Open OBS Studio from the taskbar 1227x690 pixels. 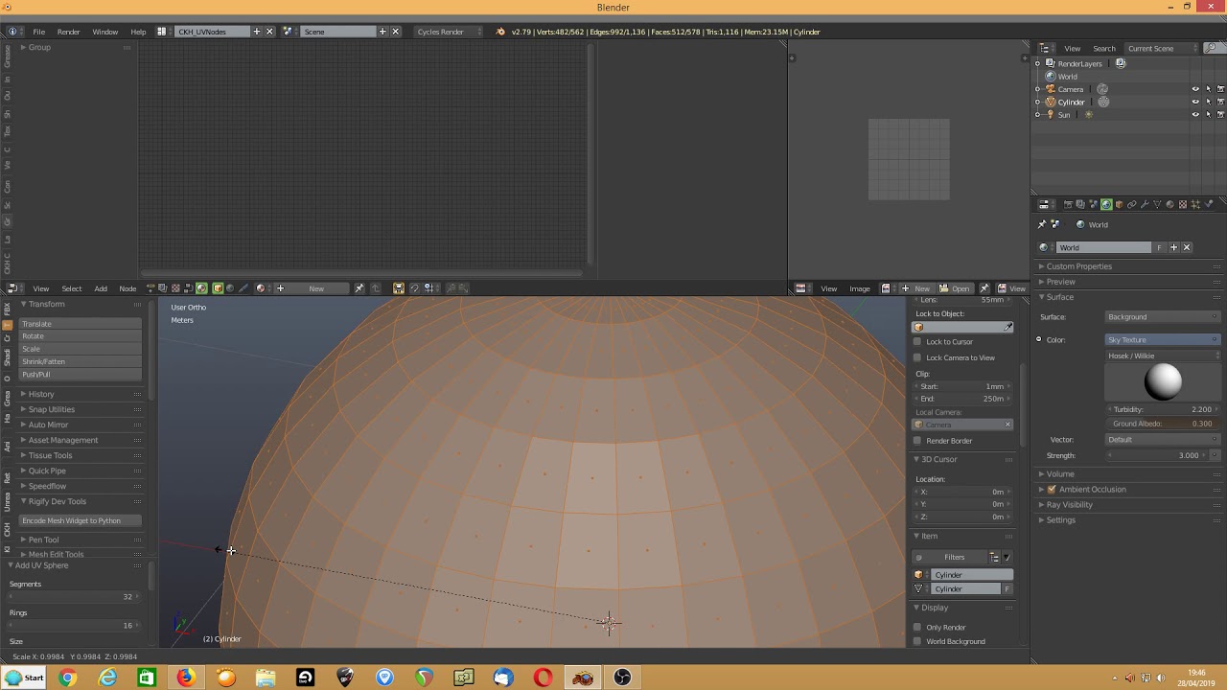tap(622, 678)
